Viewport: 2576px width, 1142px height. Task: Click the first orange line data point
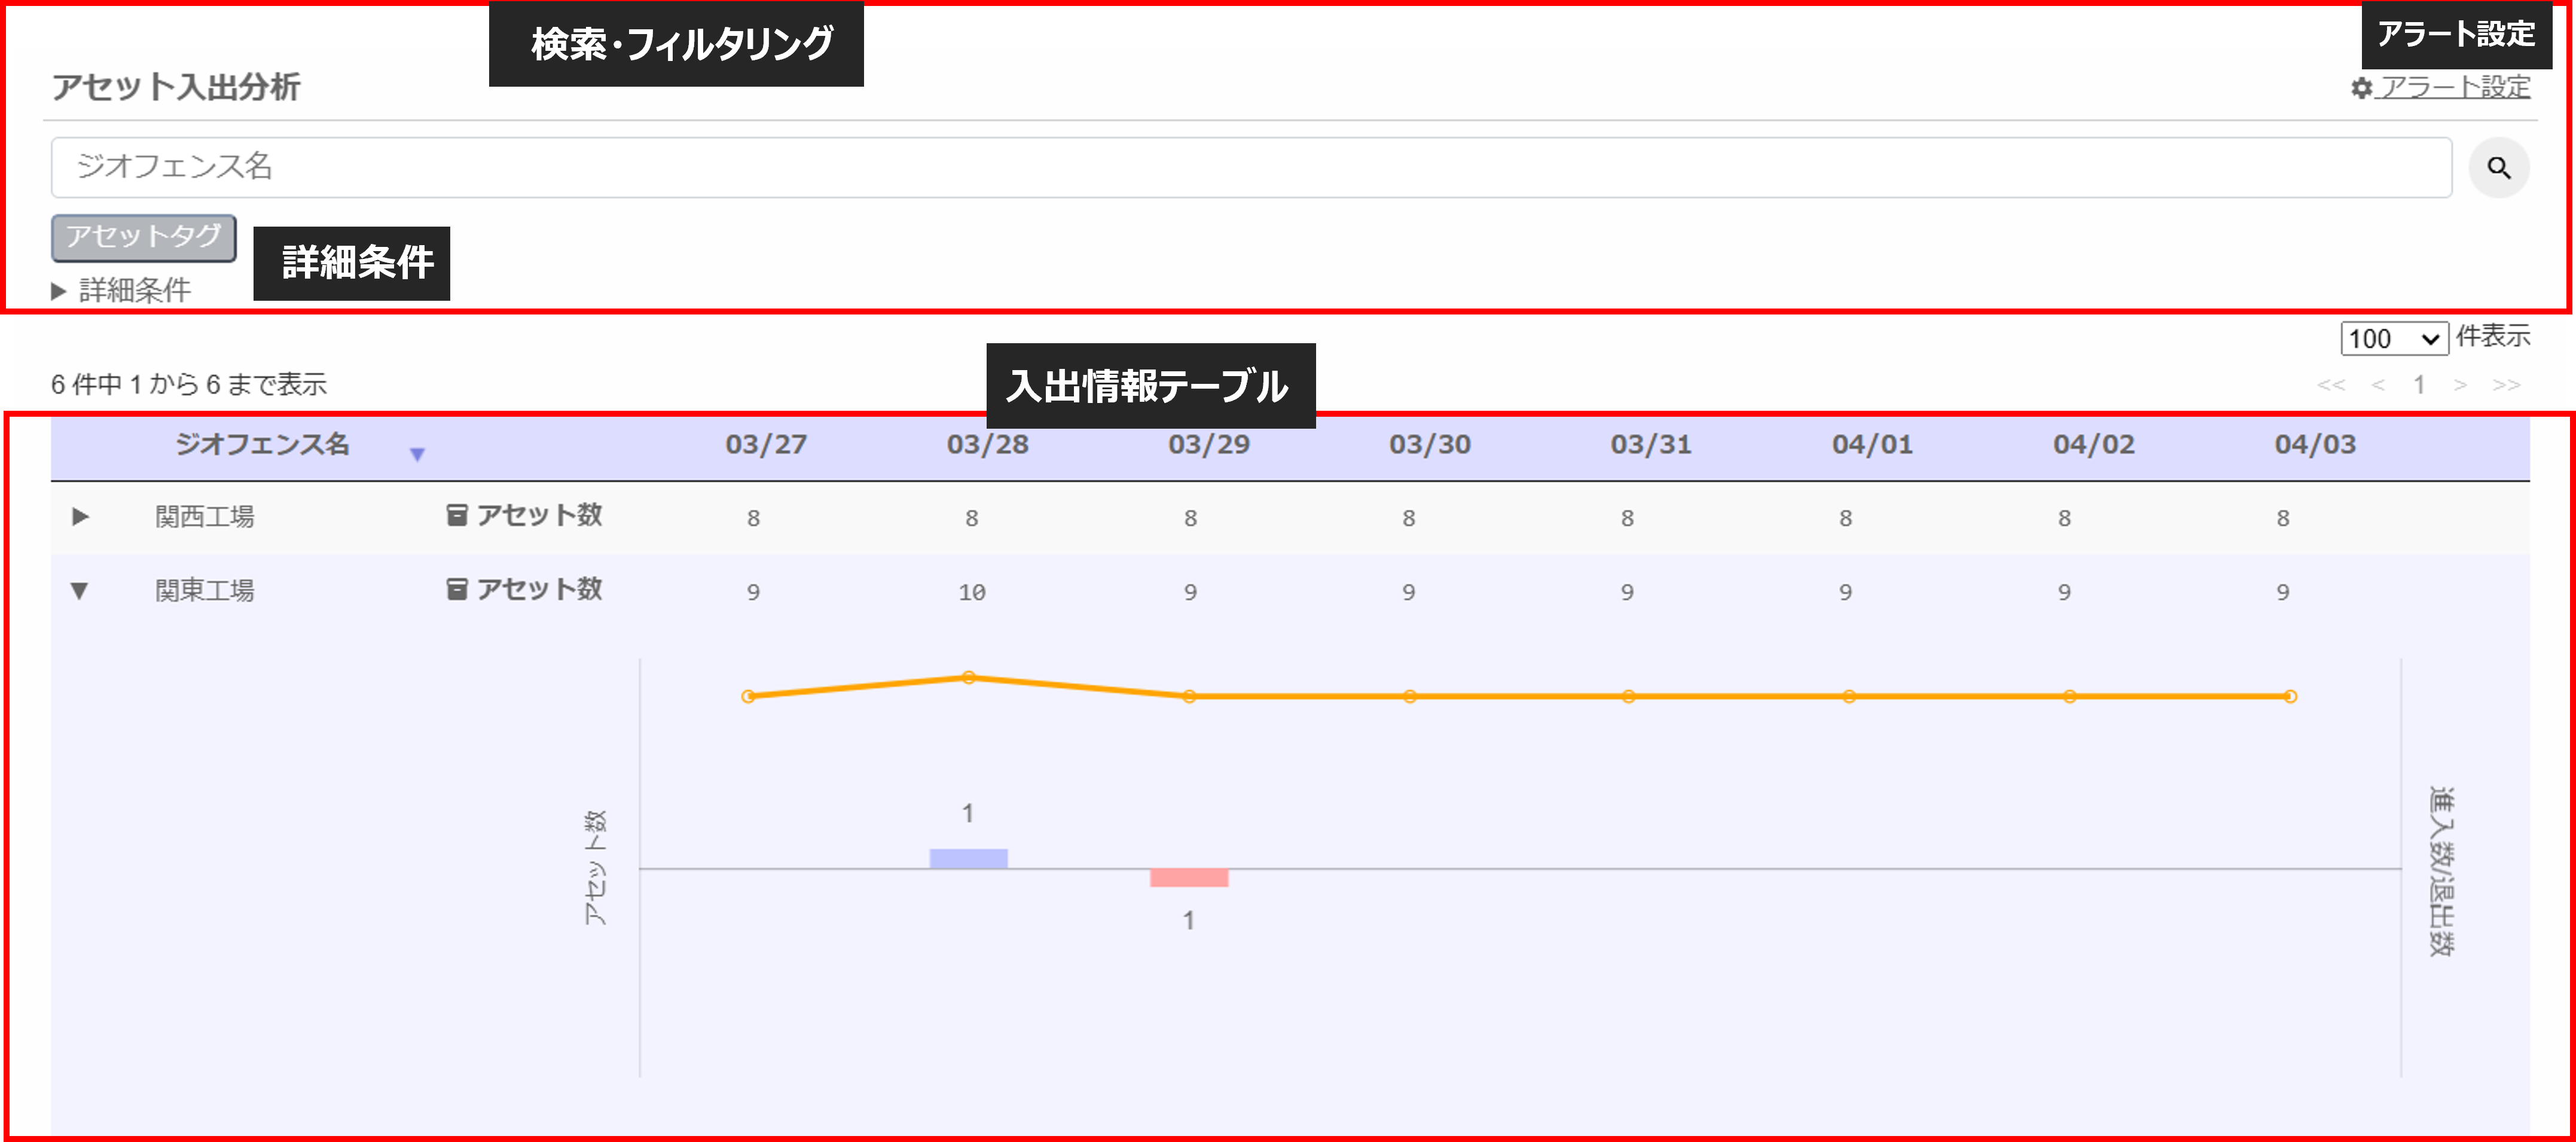click(x=748, y=696)
